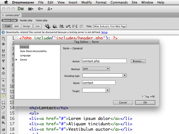Open the Help menu
This screenshot has height=134, width=179.
click(161, 2)
